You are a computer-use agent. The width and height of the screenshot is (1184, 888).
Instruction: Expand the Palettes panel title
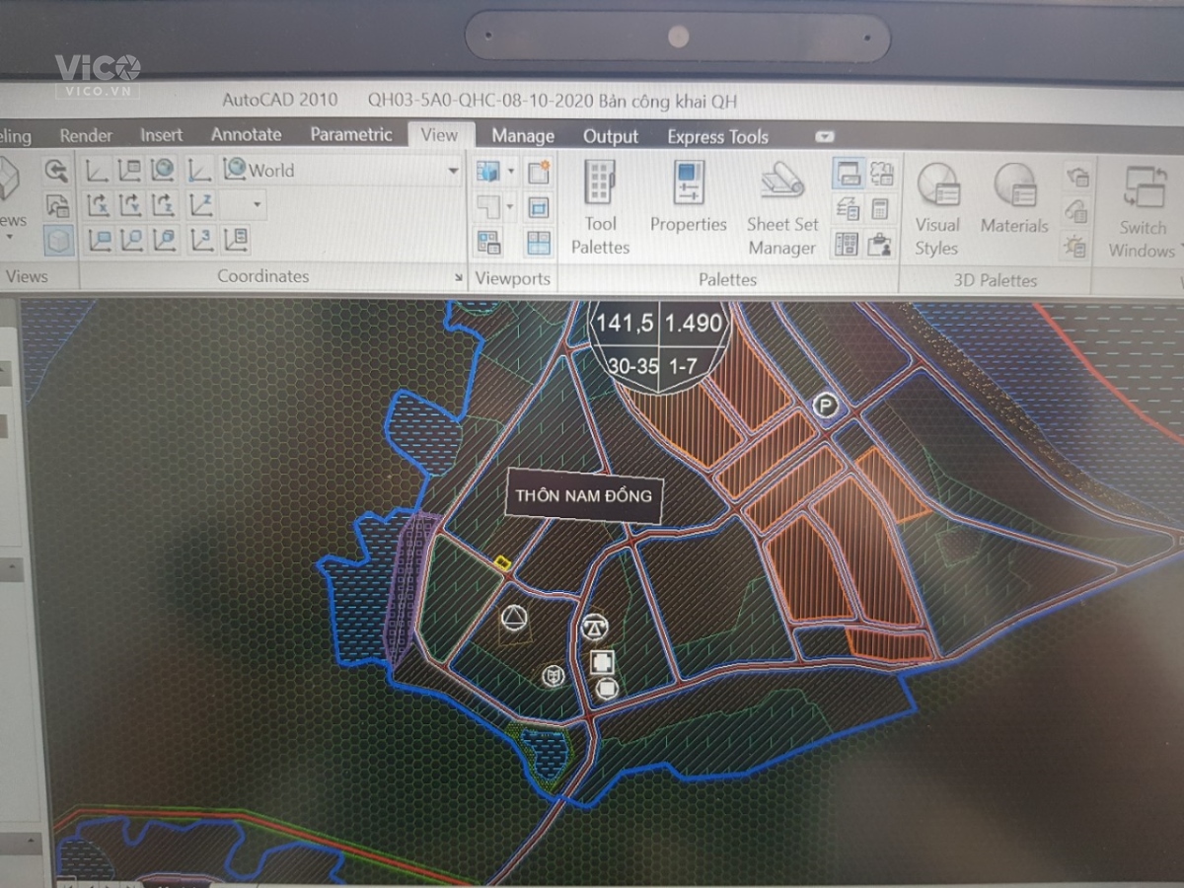(x=727, y=279)
